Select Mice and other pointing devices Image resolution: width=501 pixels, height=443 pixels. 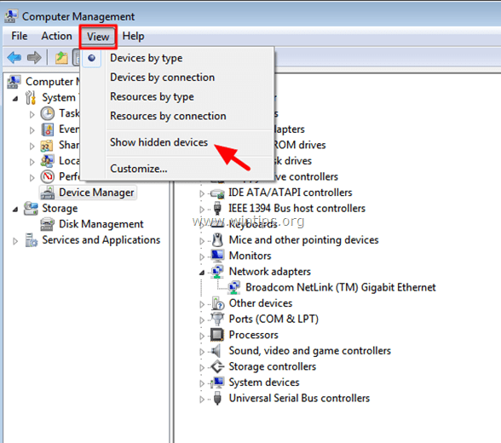click(x=303, y=240)
